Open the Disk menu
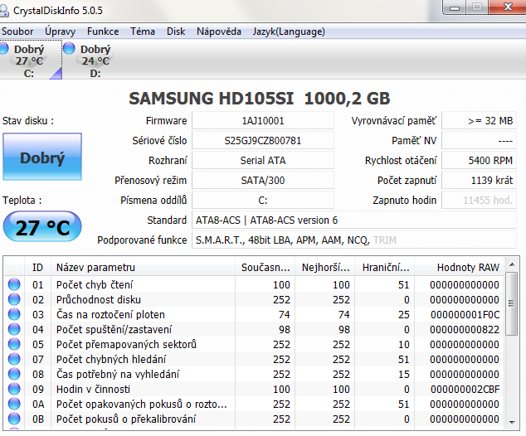The image size is (526, 436). click(176, 31)
